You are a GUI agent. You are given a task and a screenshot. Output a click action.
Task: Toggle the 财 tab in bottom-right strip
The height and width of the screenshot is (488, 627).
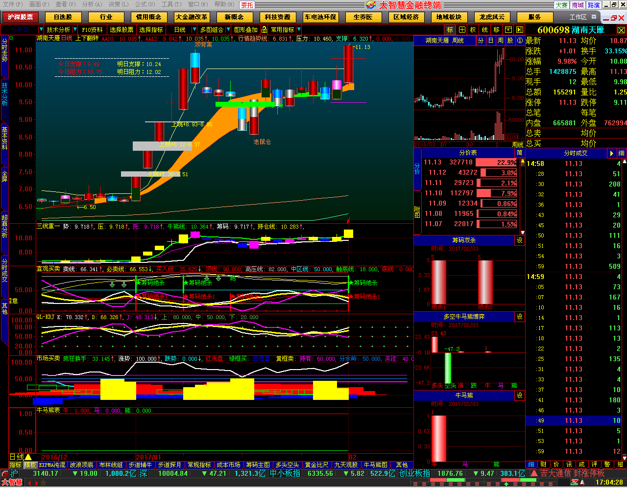[x=544, y=465]
